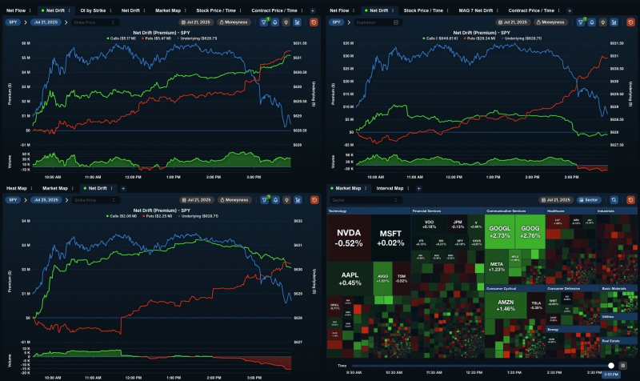Toggle Calls ($5.17 M) legend series
The height and width of the screenshot is (381, 640).
[122, 38]
